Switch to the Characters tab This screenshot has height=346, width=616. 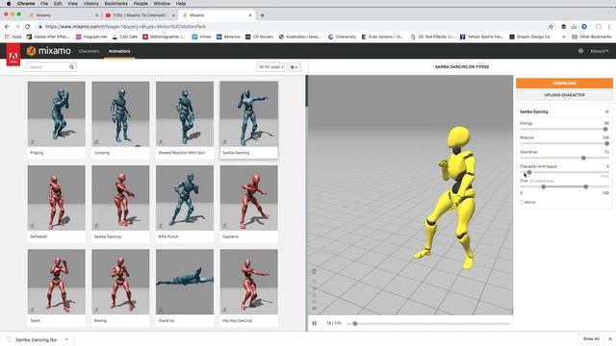click(x=89, y=51)
